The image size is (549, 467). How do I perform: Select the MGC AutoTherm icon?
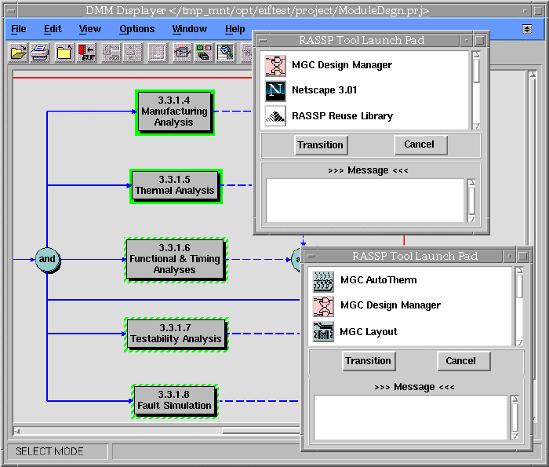[x=323, y=280]
